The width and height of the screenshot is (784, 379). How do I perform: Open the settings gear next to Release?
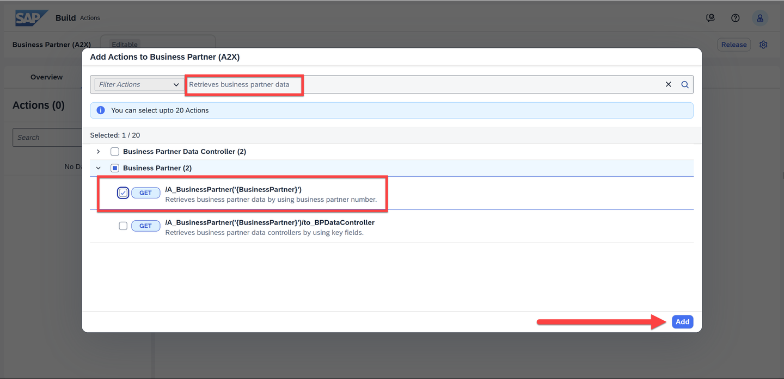763,45
